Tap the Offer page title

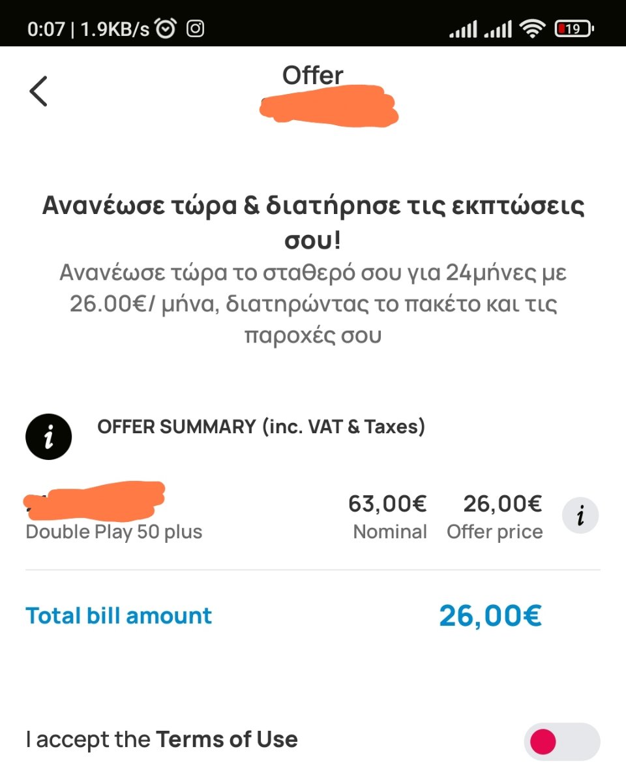coord(313,76)
